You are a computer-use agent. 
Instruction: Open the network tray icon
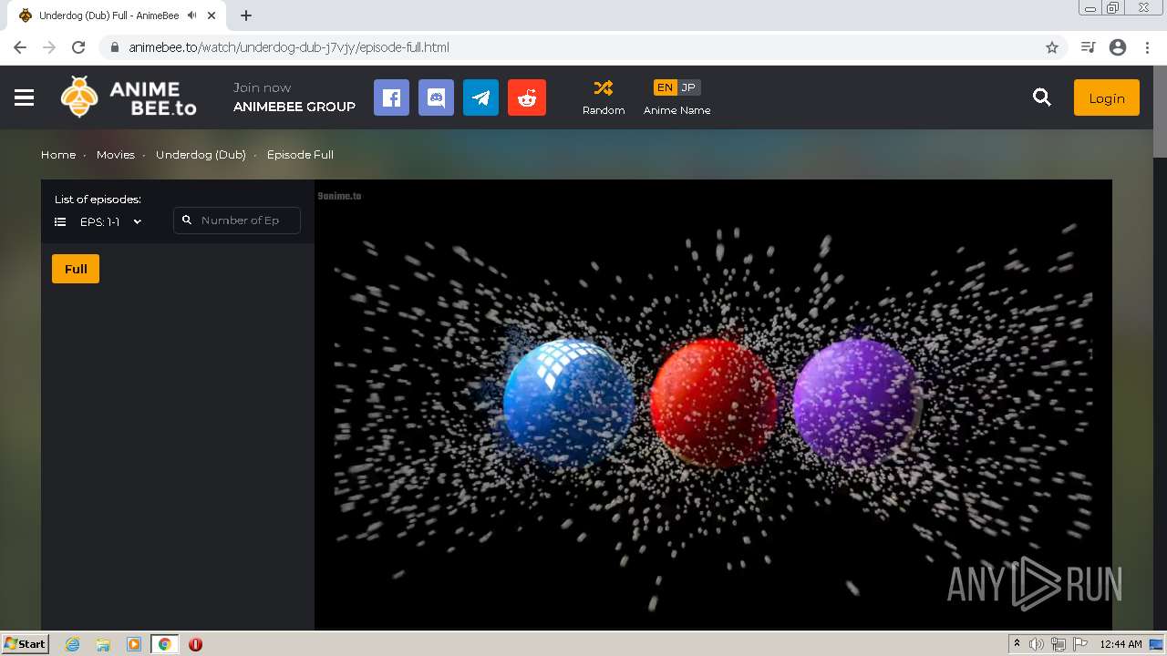point(1059,644)
